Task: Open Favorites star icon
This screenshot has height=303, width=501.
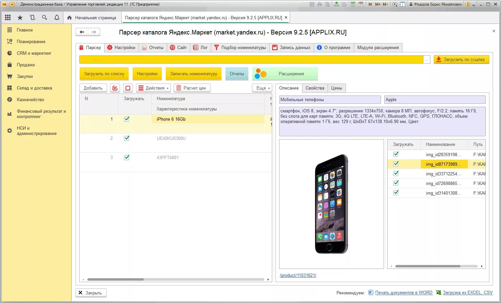Action: tap(20, 18)
